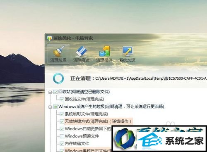Open the 清理垃圾 broom tool
207x152 pixels.
[58, 54]
